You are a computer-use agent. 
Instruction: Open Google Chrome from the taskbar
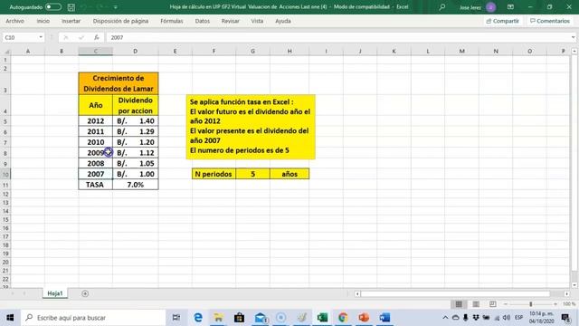click(x=343, y=318)
